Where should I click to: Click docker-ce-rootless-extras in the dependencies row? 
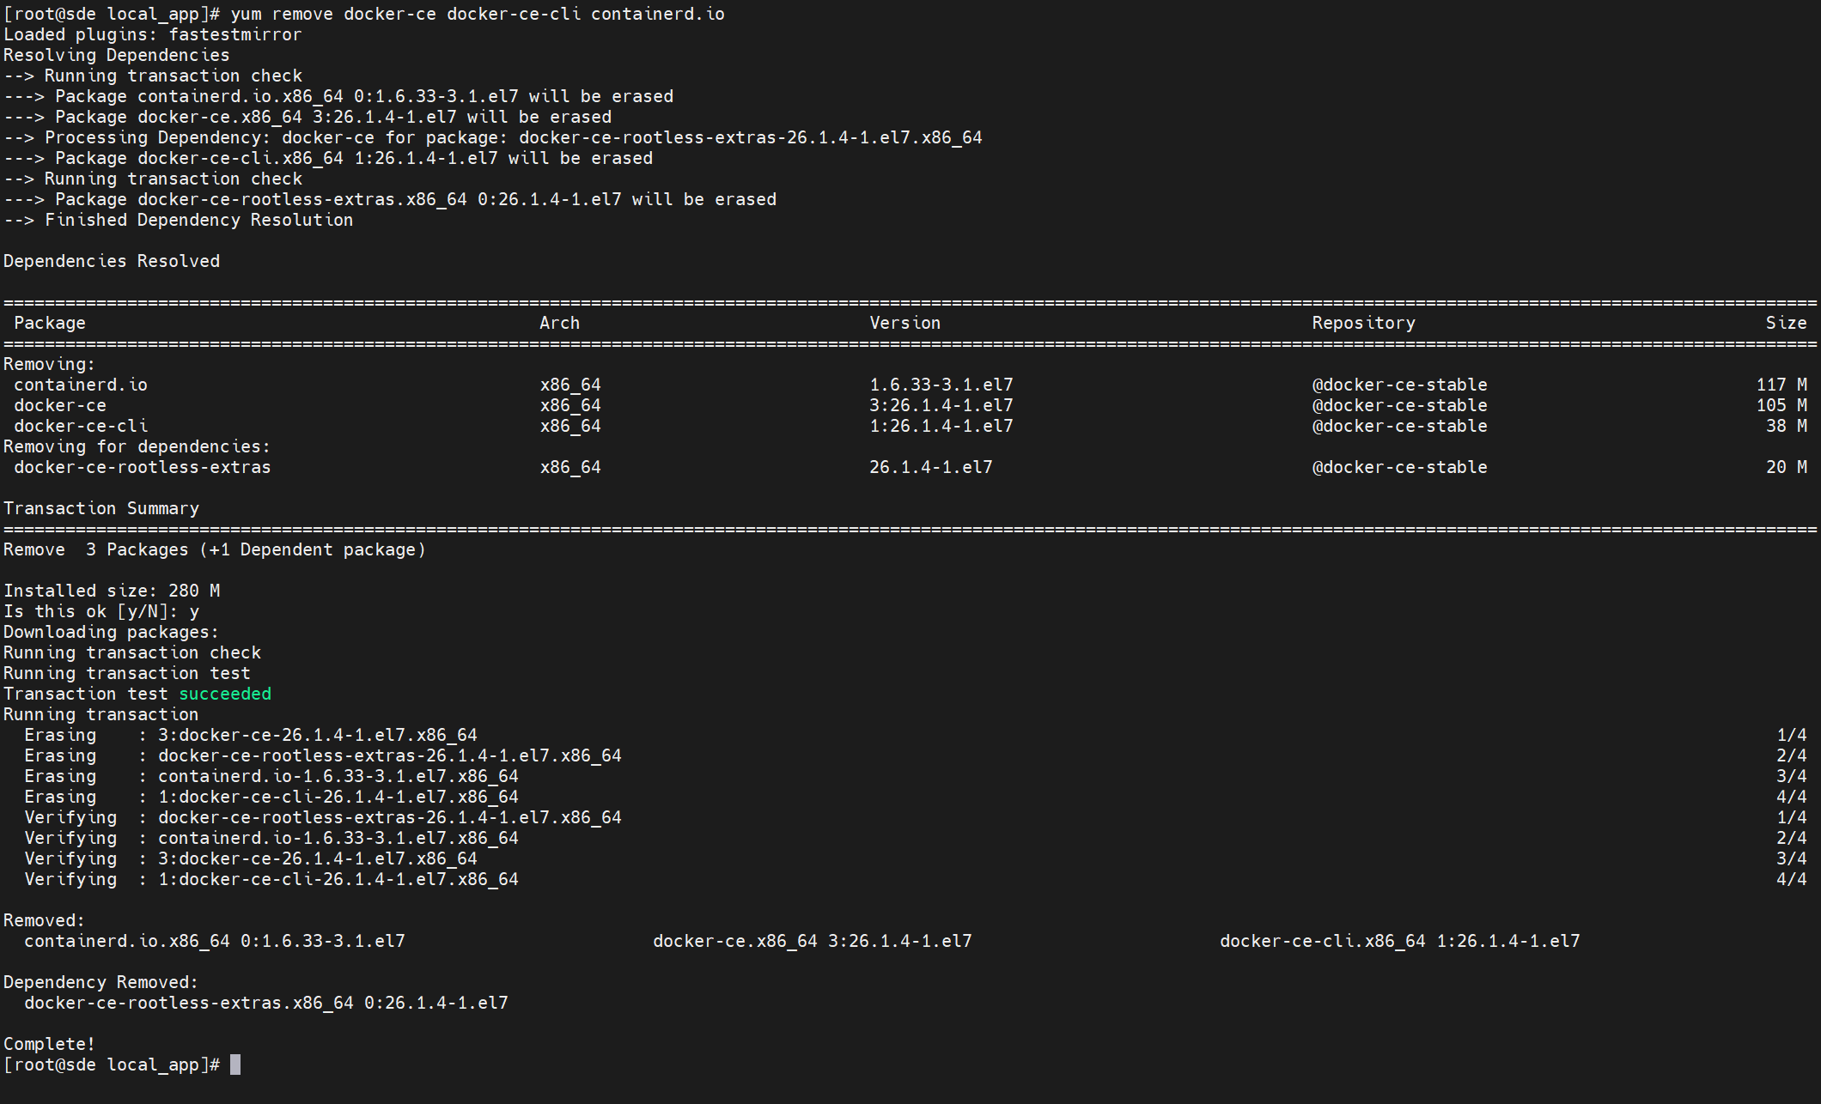(143, 467)
